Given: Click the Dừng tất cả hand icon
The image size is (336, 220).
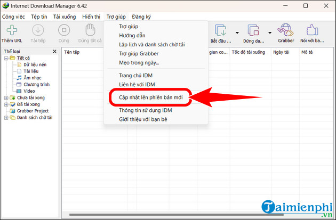Looking at the screenshot, I should tap(90, 30).
